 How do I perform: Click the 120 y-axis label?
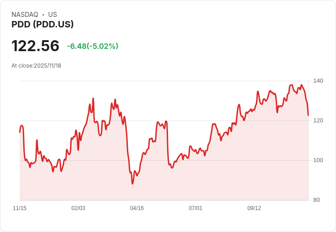tap(318, 121)
